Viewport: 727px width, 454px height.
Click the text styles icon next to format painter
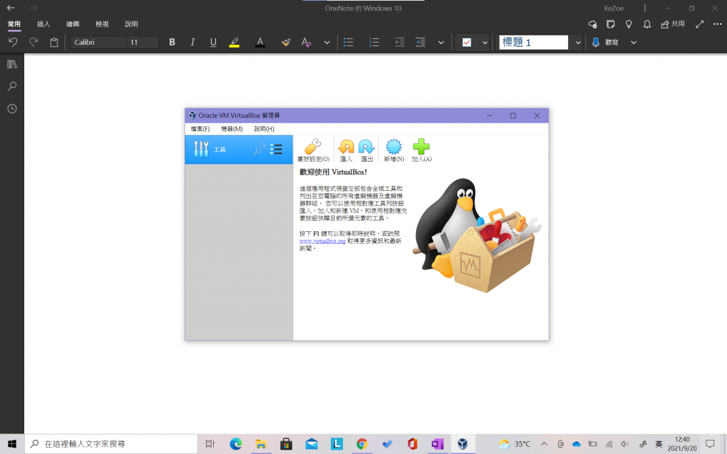click(x=306, y=42)
